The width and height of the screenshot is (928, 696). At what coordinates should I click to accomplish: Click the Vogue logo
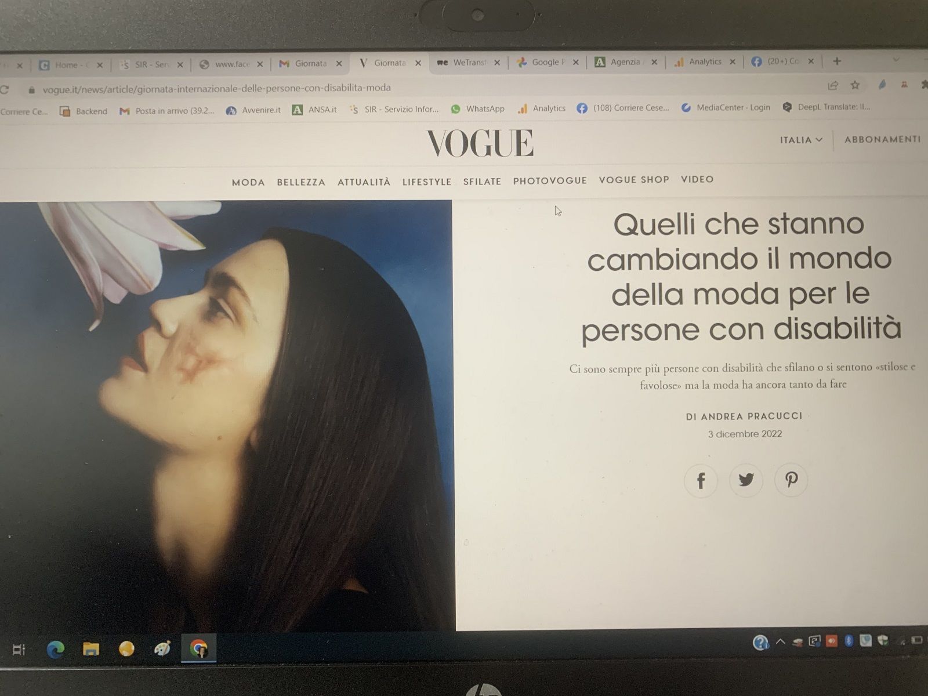tap(480, 143)
